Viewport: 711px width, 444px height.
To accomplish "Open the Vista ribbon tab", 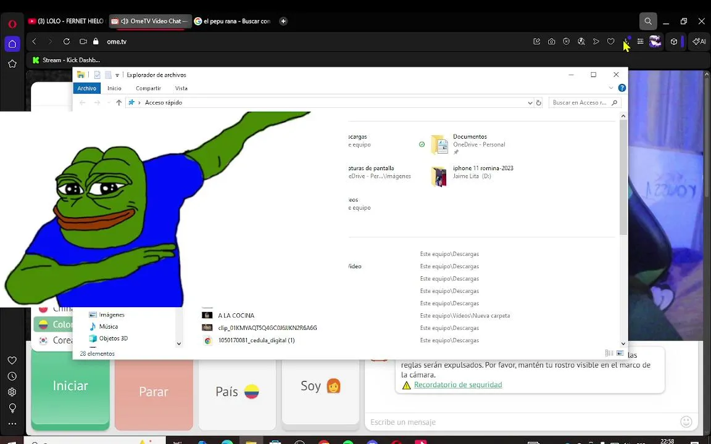I will point(181,88).
